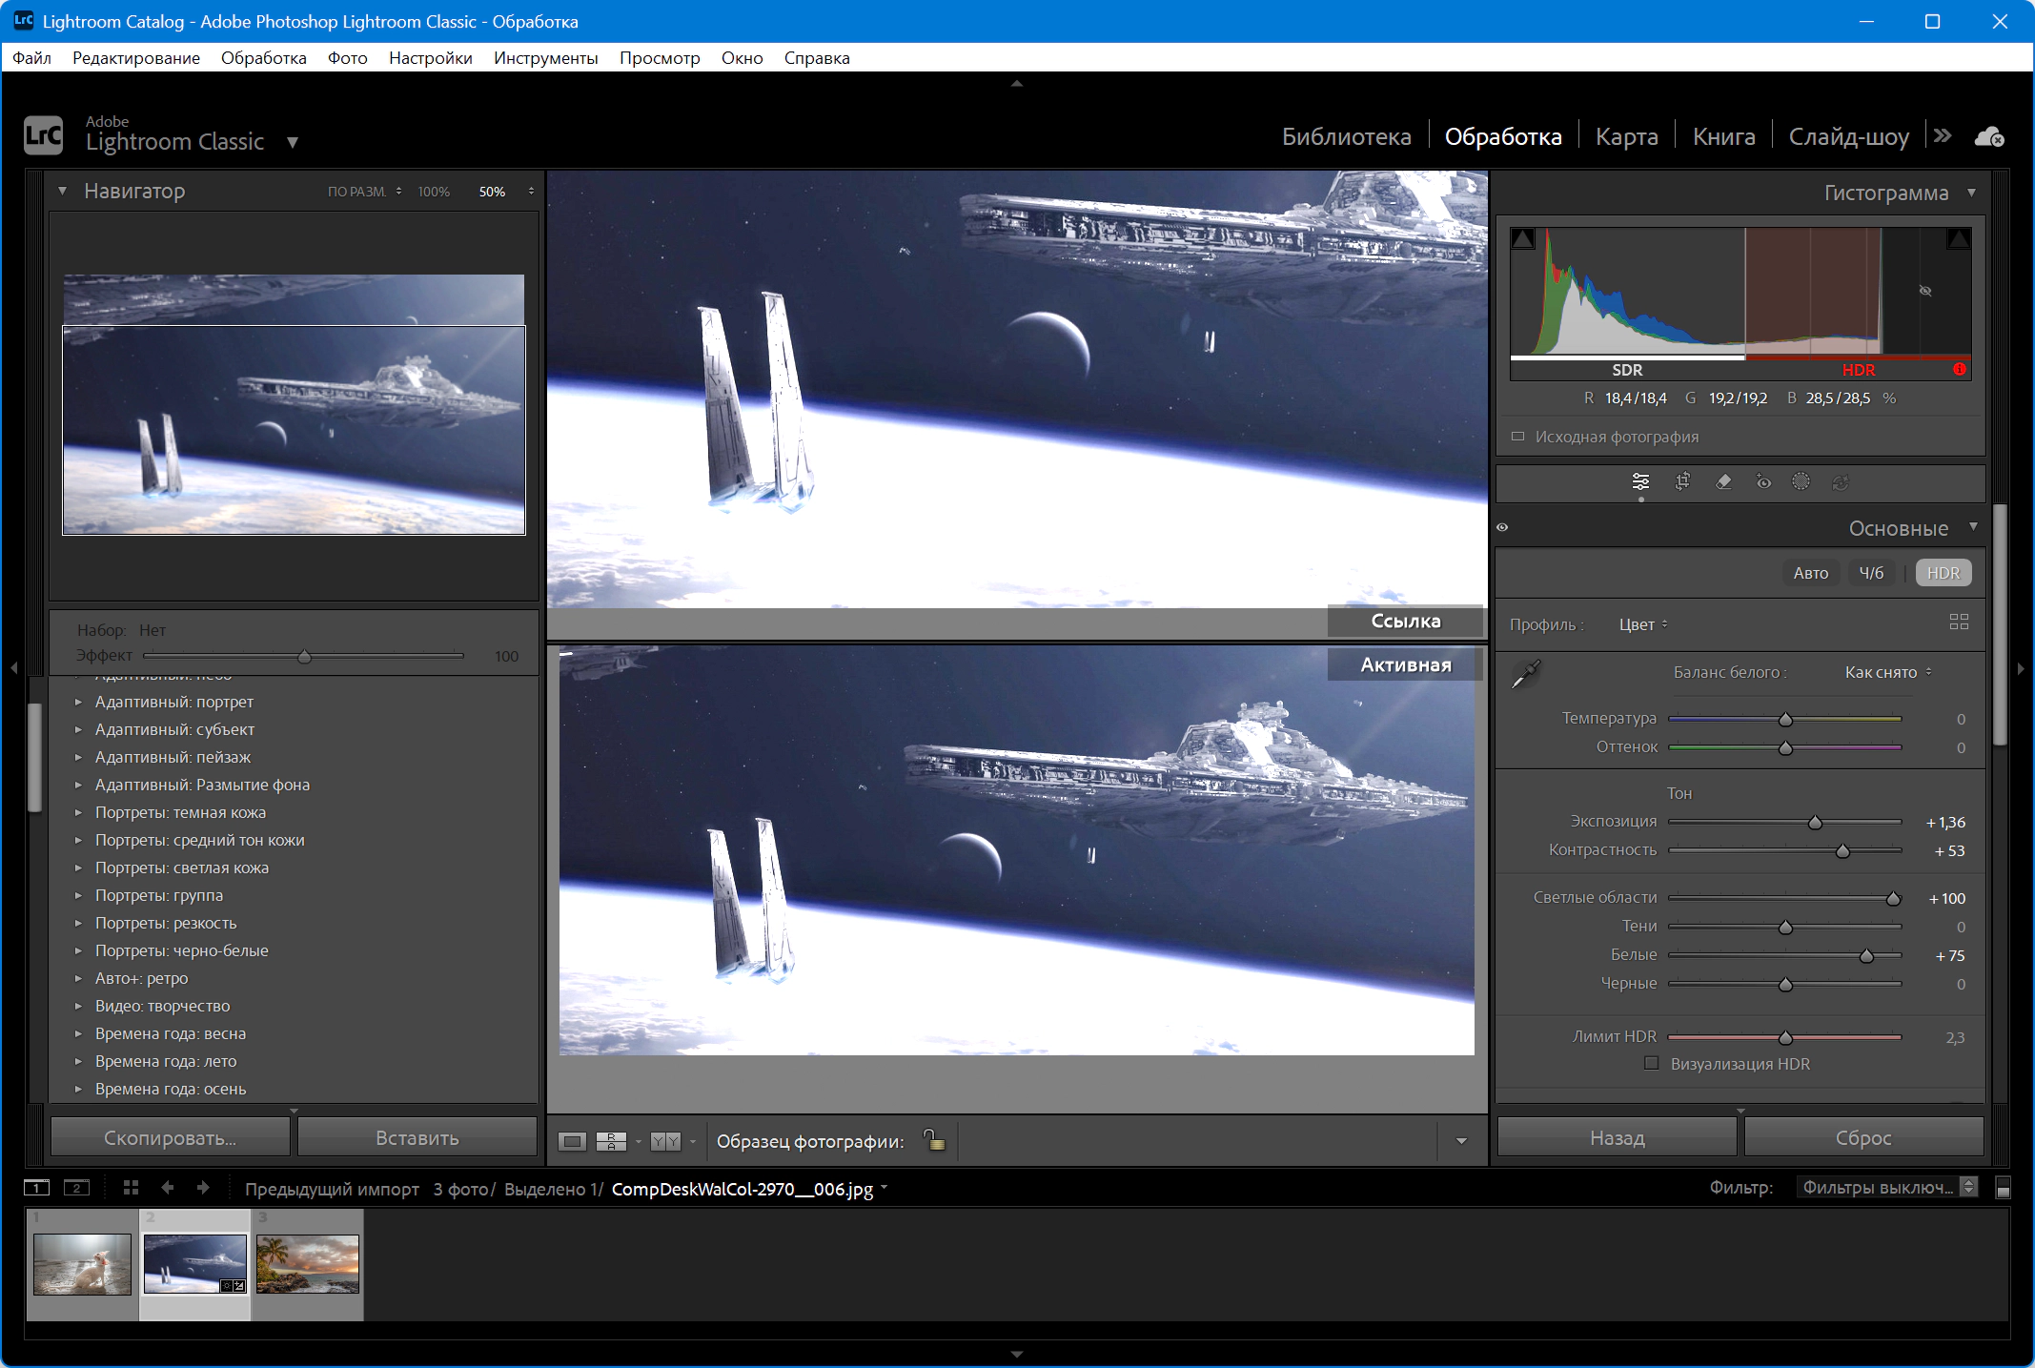Click the Скопировать... button

pyautogui.click(x=170, y=1137)
